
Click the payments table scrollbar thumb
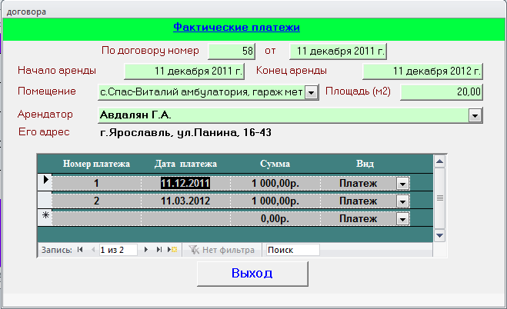(440, 198)
